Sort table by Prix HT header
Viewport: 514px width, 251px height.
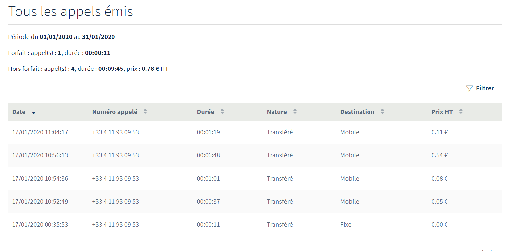point(442,112)
